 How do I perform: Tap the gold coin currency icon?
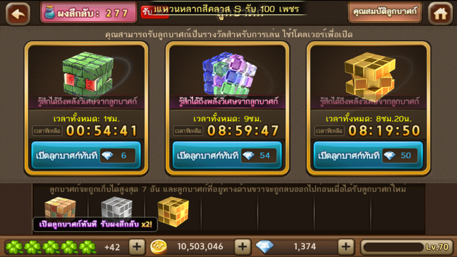[x=158, y=247]
